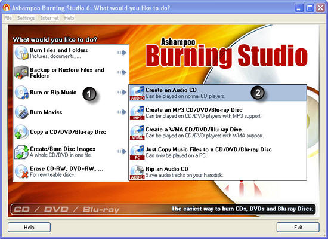
Task: Open the Settings menu
Action: [x=26, y=18]
